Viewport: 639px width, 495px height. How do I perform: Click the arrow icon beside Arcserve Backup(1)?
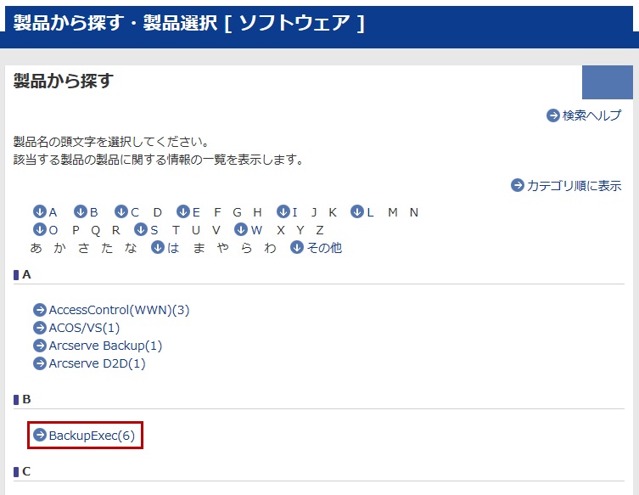pos(40,346)
